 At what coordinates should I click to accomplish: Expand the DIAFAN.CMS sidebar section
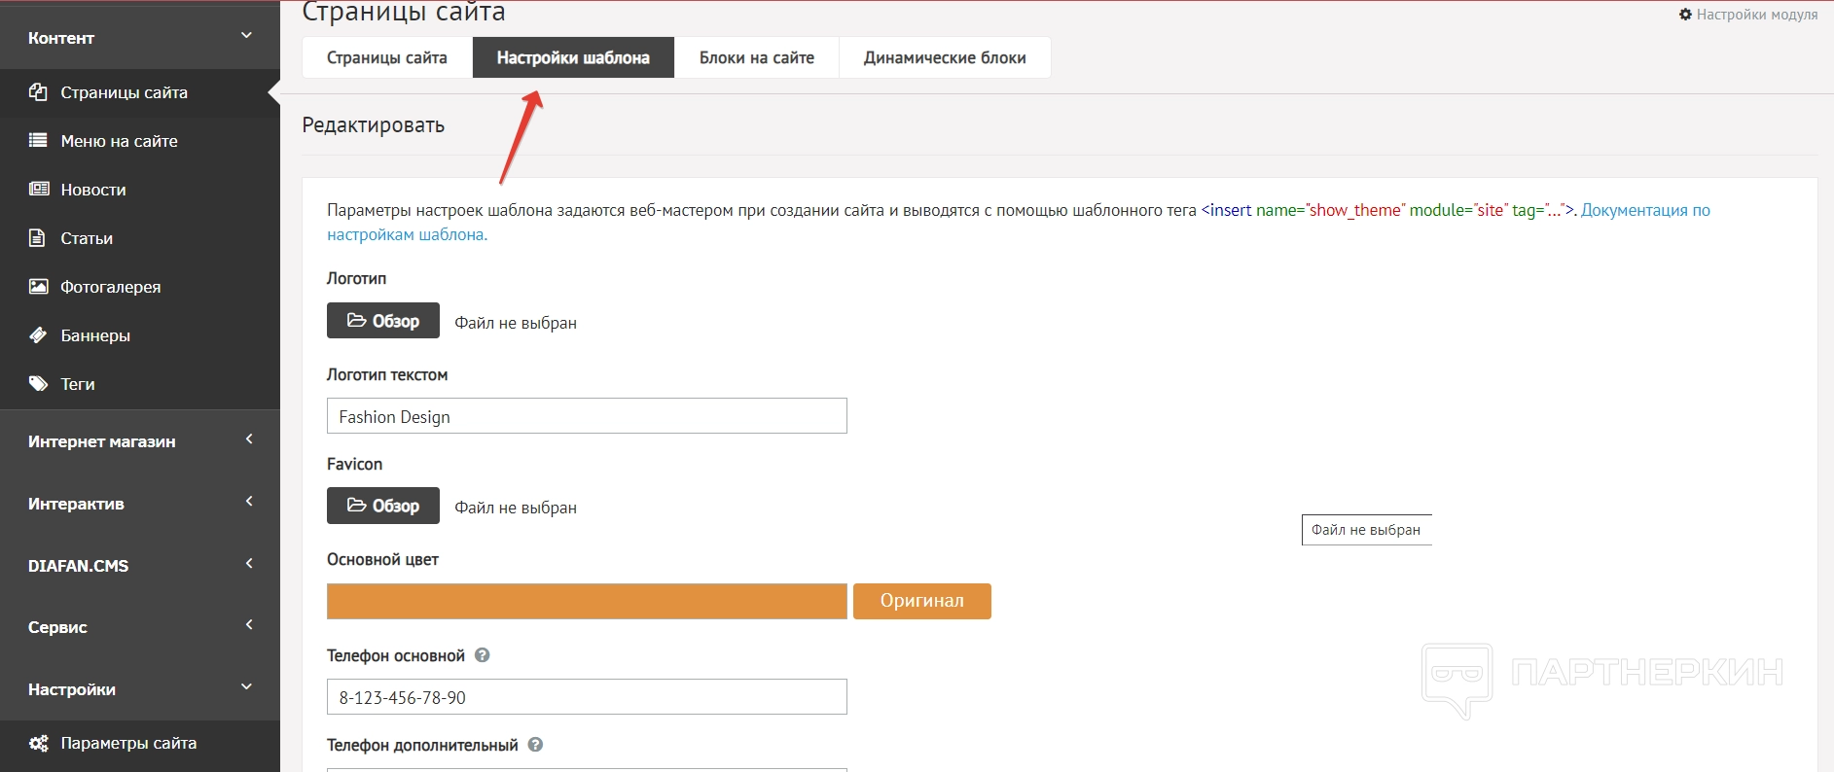[249, 564]
